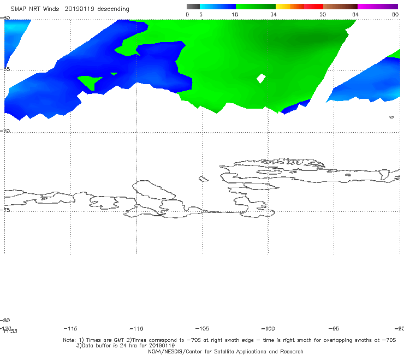Click the '-115' longitude axis label

point(70,328)
